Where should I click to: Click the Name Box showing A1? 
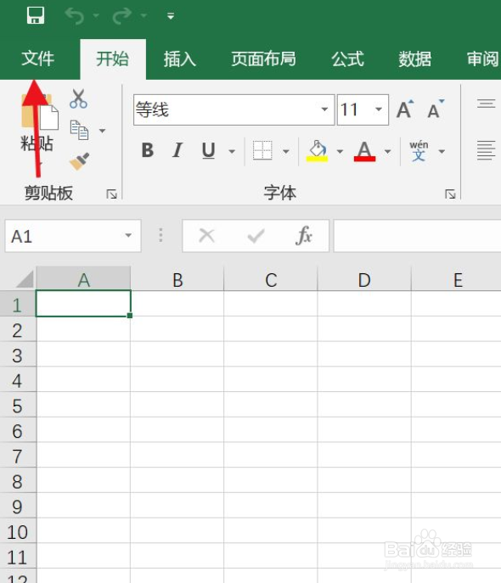(x=62, y=236)
